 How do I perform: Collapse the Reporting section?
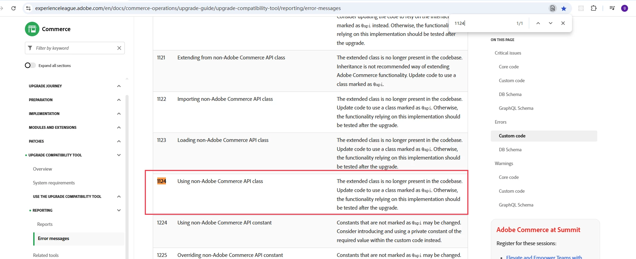click(x=119, y=210)
